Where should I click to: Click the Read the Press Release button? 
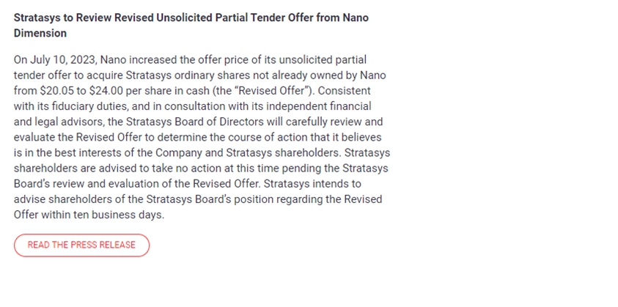click(x=81, y=245)
